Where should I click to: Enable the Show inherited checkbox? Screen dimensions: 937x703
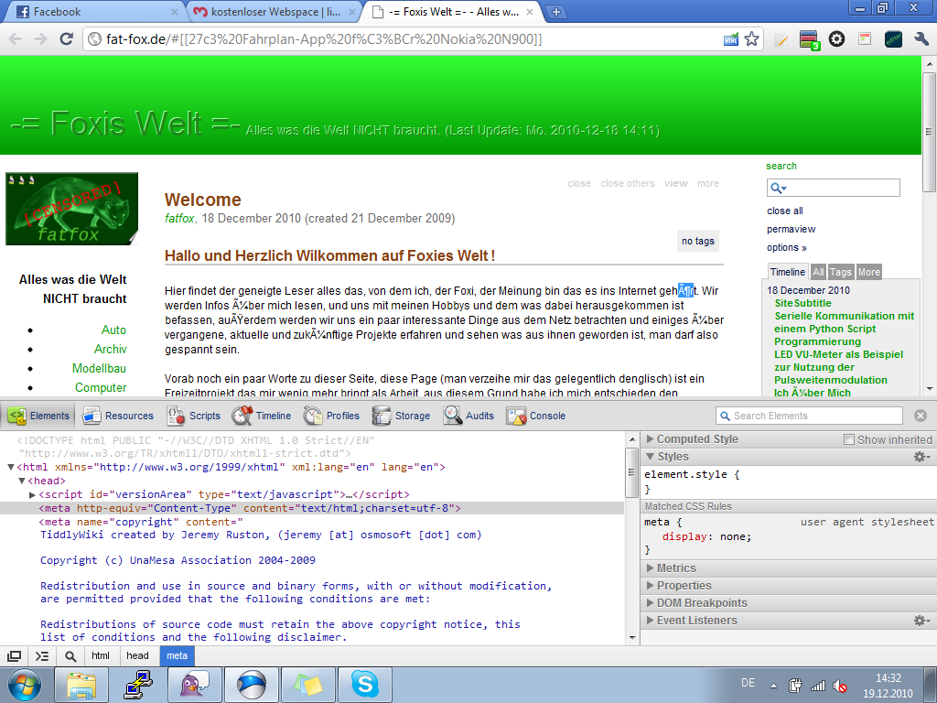849,439
